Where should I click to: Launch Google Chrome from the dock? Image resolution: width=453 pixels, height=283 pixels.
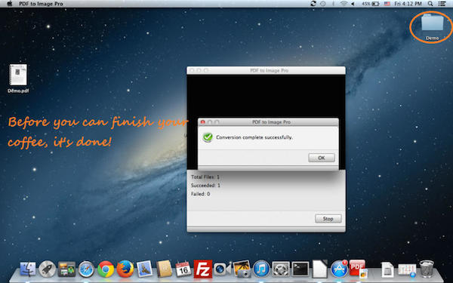106,269
